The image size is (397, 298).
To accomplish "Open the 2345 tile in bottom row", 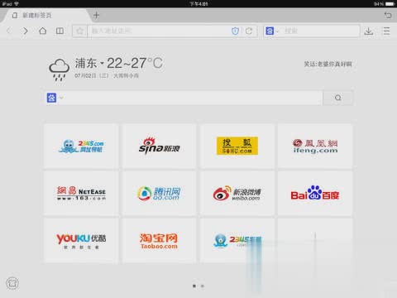I will pos(237,241).
